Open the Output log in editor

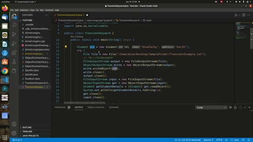tap(240, 107)
